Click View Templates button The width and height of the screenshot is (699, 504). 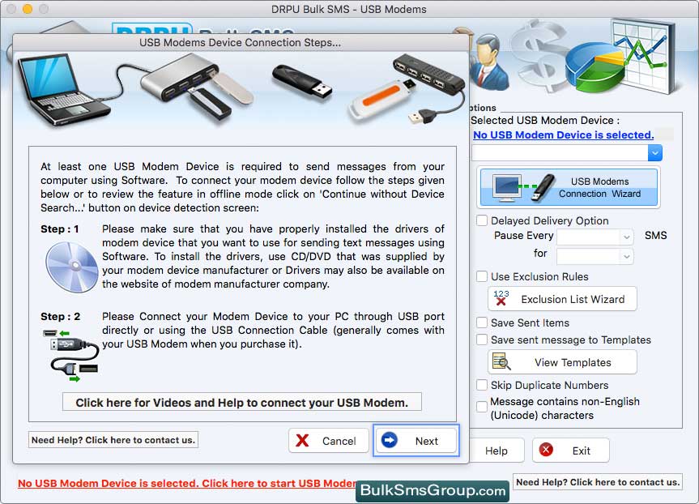[x=563, y=362]
